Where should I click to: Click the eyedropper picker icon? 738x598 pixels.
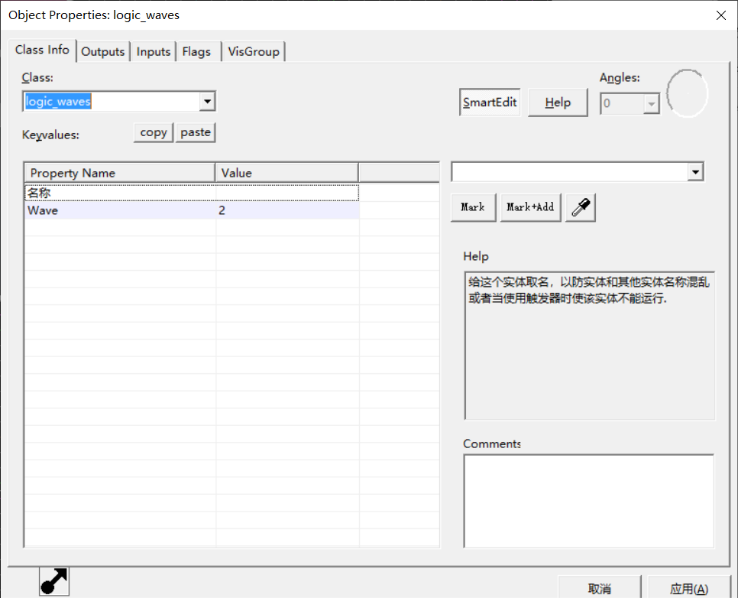pos(581,207)
